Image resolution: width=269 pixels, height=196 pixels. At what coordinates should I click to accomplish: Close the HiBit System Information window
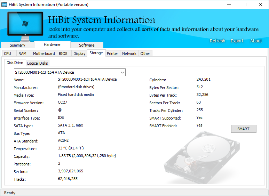click(x=261, y=5)
